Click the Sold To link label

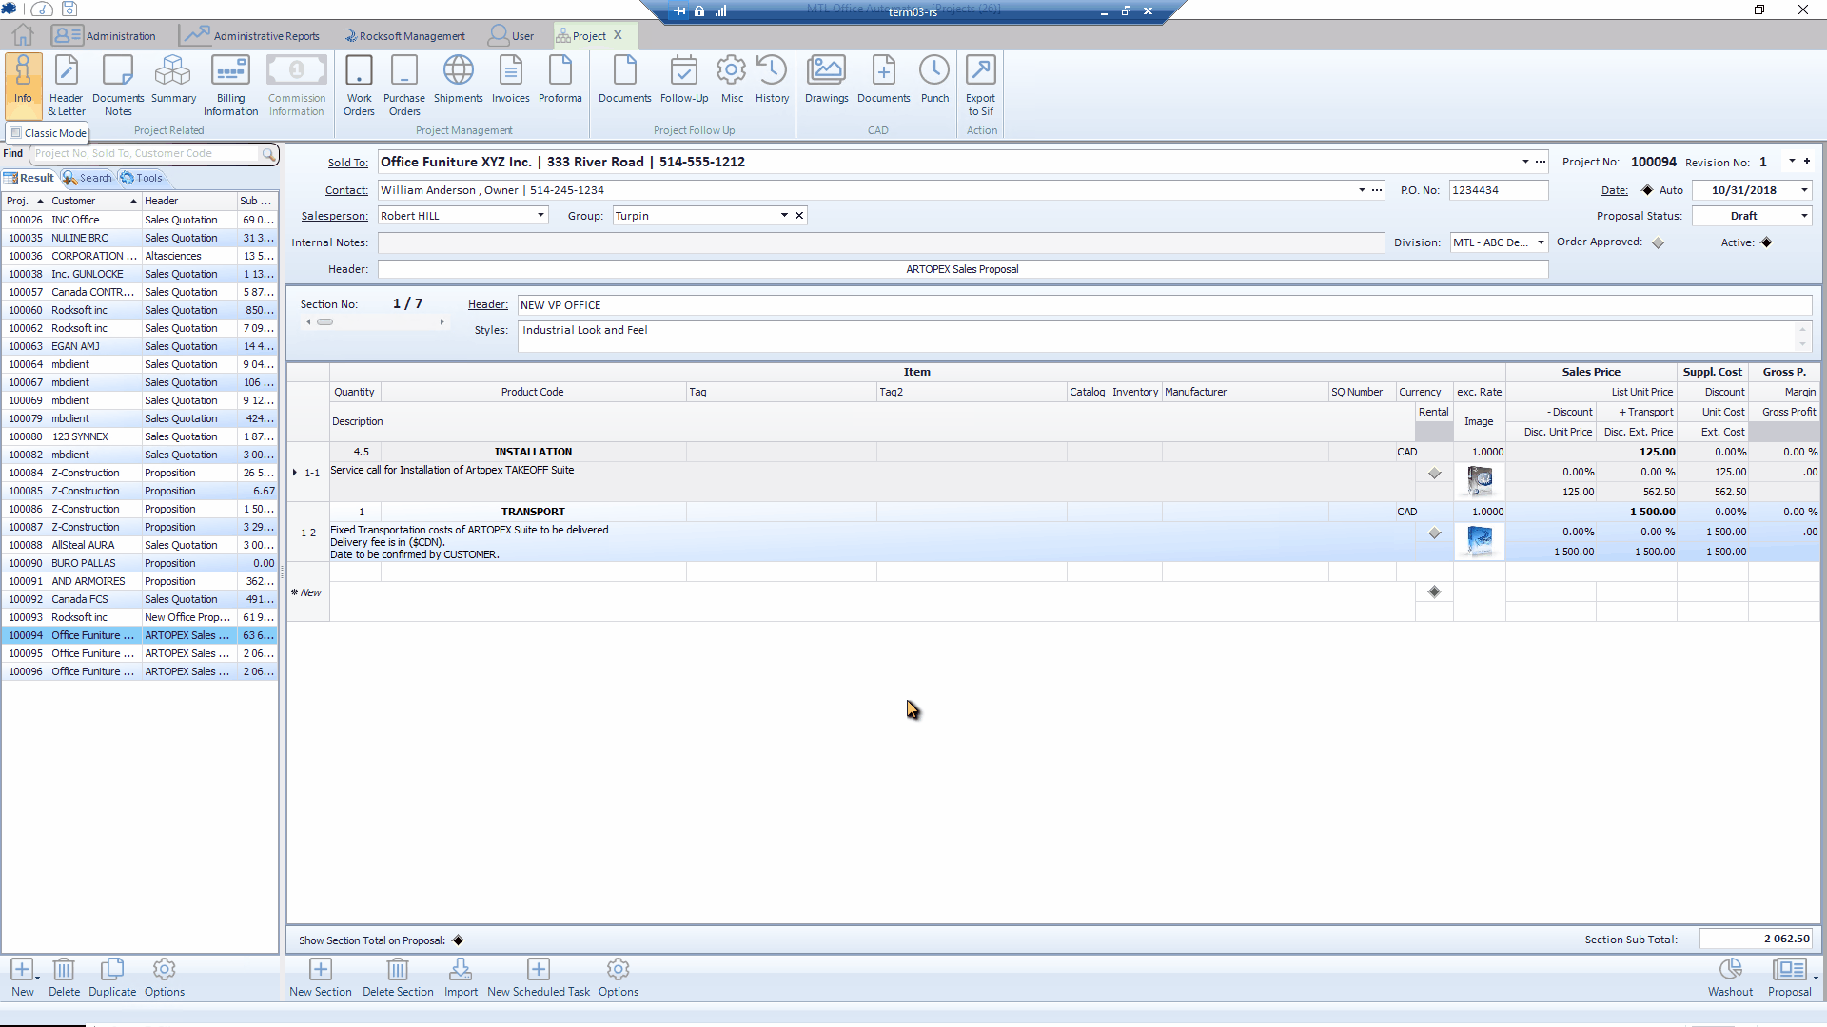click(x=347, y=163)
